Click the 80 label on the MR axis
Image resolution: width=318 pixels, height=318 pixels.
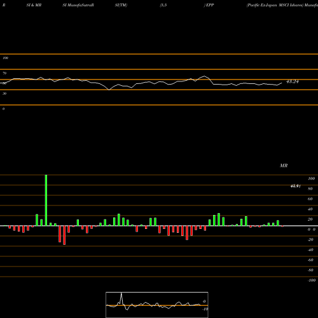click(x=310, y=189)
